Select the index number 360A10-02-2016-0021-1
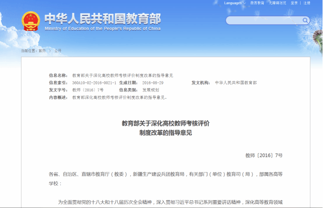This screenshot has height=208, width=323. coord(94,83)
